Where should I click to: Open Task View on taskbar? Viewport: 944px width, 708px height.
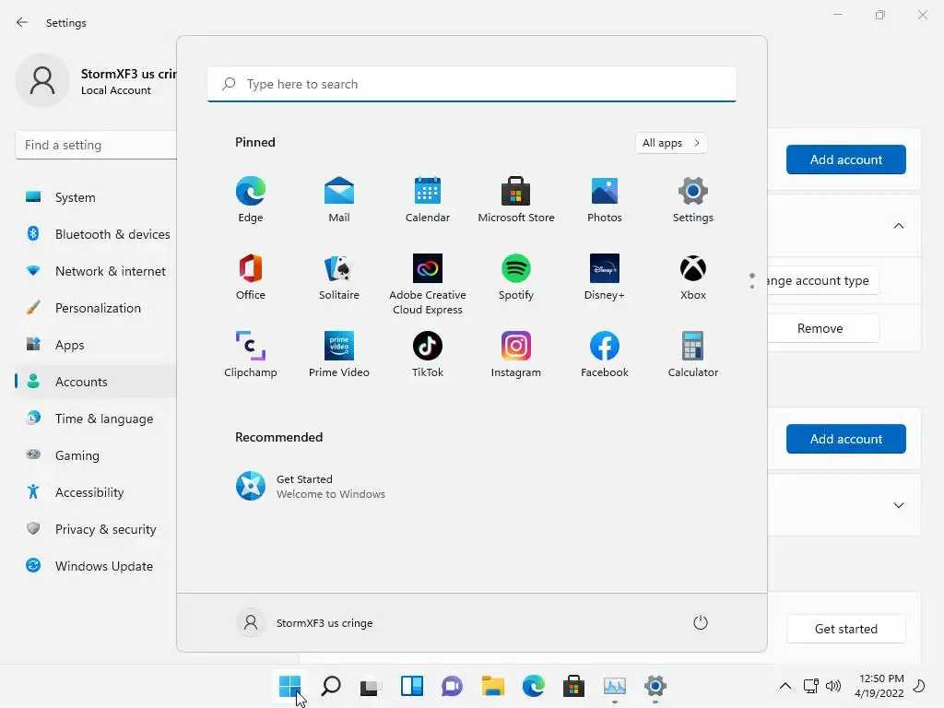tap(371, 686)
